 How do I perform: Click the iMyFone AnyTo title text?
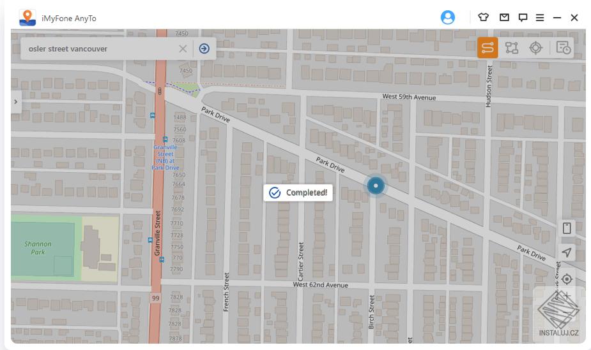69,18
